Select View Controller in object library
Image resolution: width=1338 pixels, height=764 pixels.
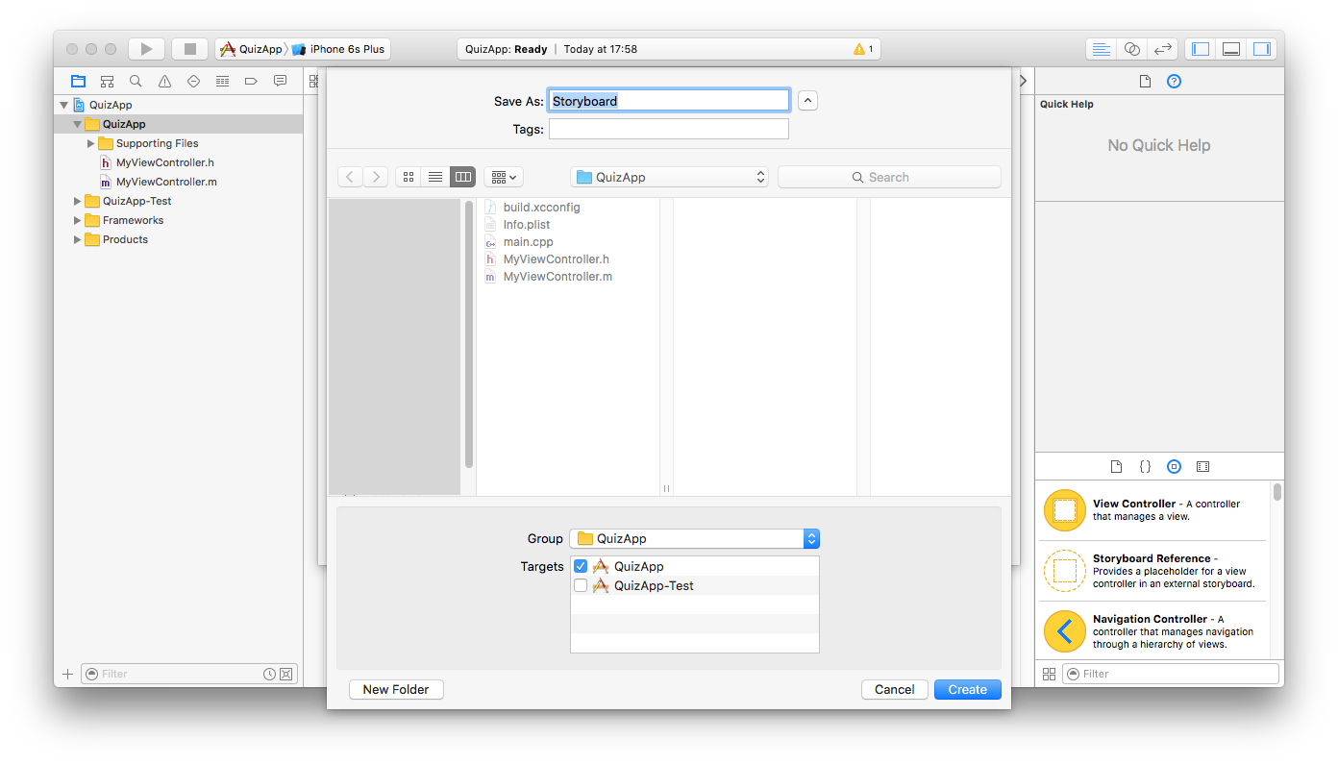1153,510
